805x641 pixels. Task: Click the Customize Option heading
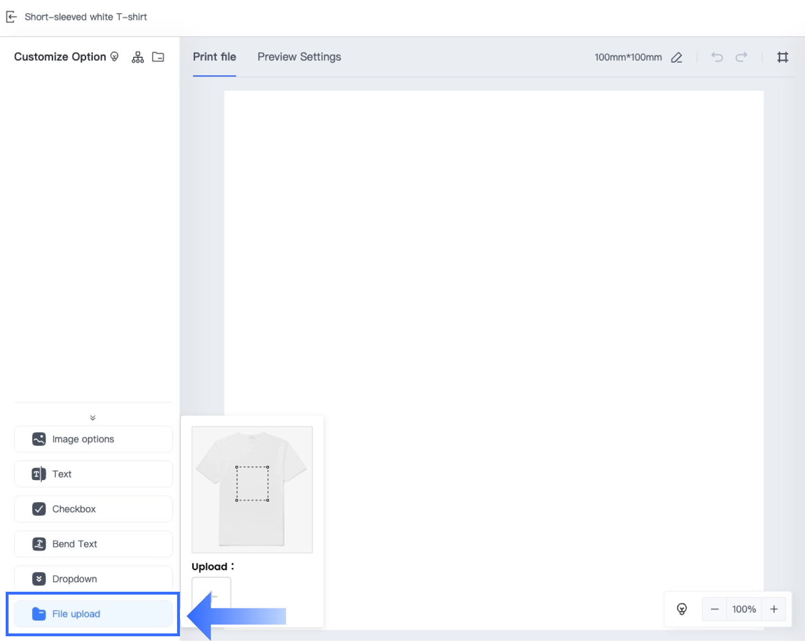pyautogui.click(x=60, y=57)
